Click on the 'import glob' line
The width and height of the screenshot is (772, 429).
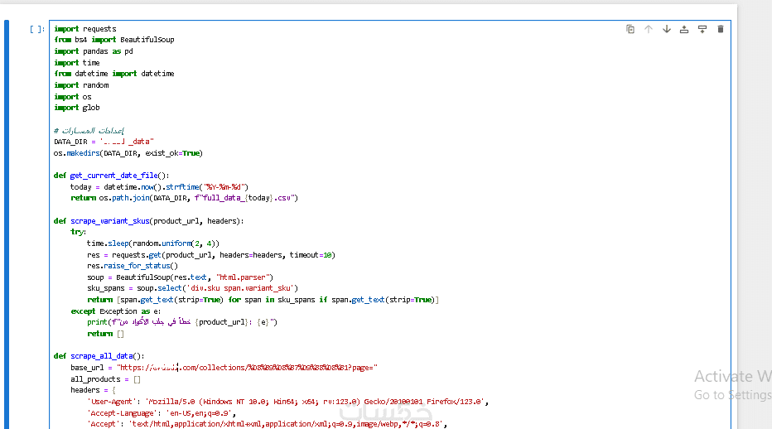77,108
